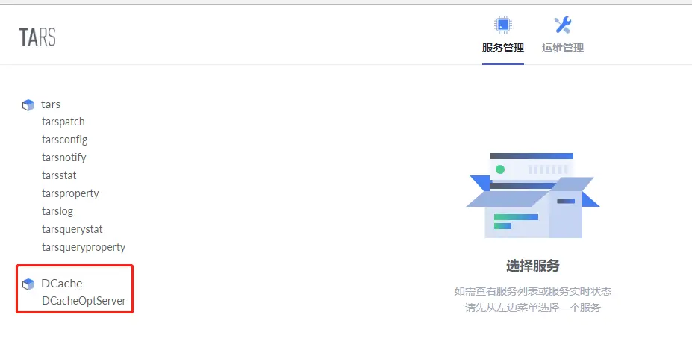Click the 选择服务 heading text
This screenshot has width=692, height=359.
coord(533,266)
